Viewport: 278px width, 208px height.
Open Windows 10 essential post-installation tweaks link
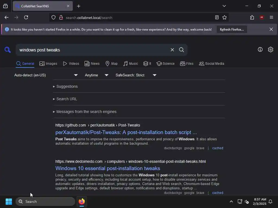(108, 168)
